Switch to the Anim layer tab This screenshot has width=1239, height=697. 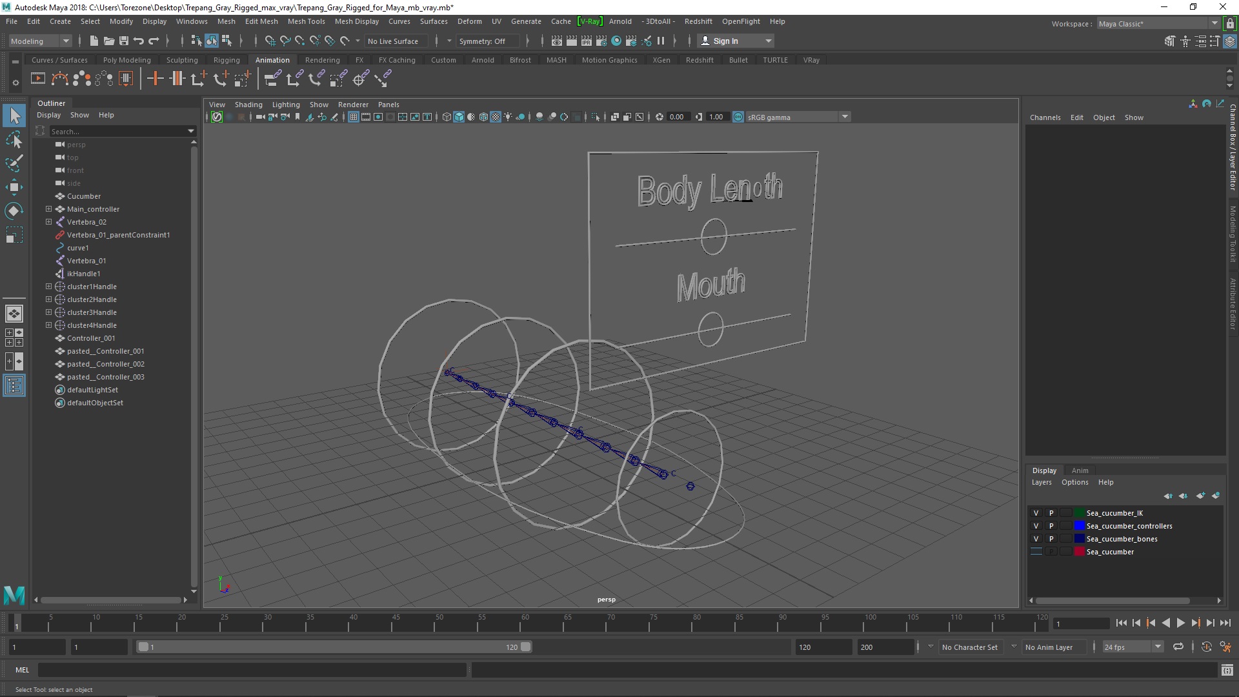coord(1080,470)
